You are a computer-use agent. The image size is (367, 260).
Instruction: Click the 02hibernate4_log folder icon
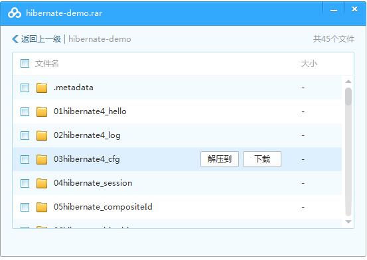click(x=42, y=136)
